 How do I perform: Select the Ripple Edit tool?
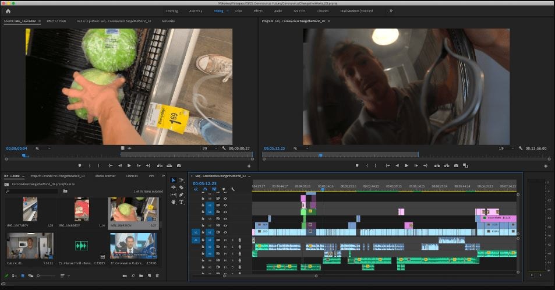(174, 188)
